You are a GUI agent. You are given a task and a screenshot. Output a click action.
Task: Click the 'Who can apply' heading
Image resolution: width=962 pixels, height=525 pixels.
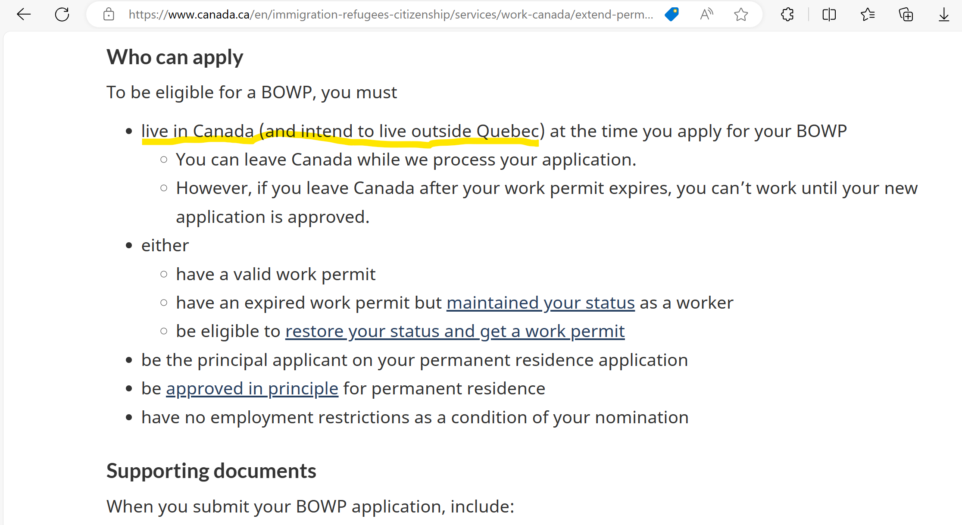pos(175,56)
